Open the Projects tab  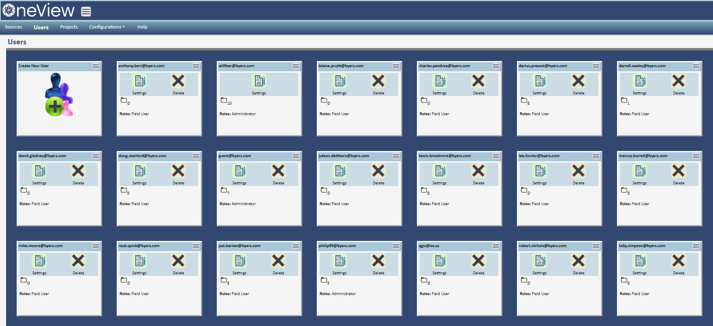(x=69, y=27)
